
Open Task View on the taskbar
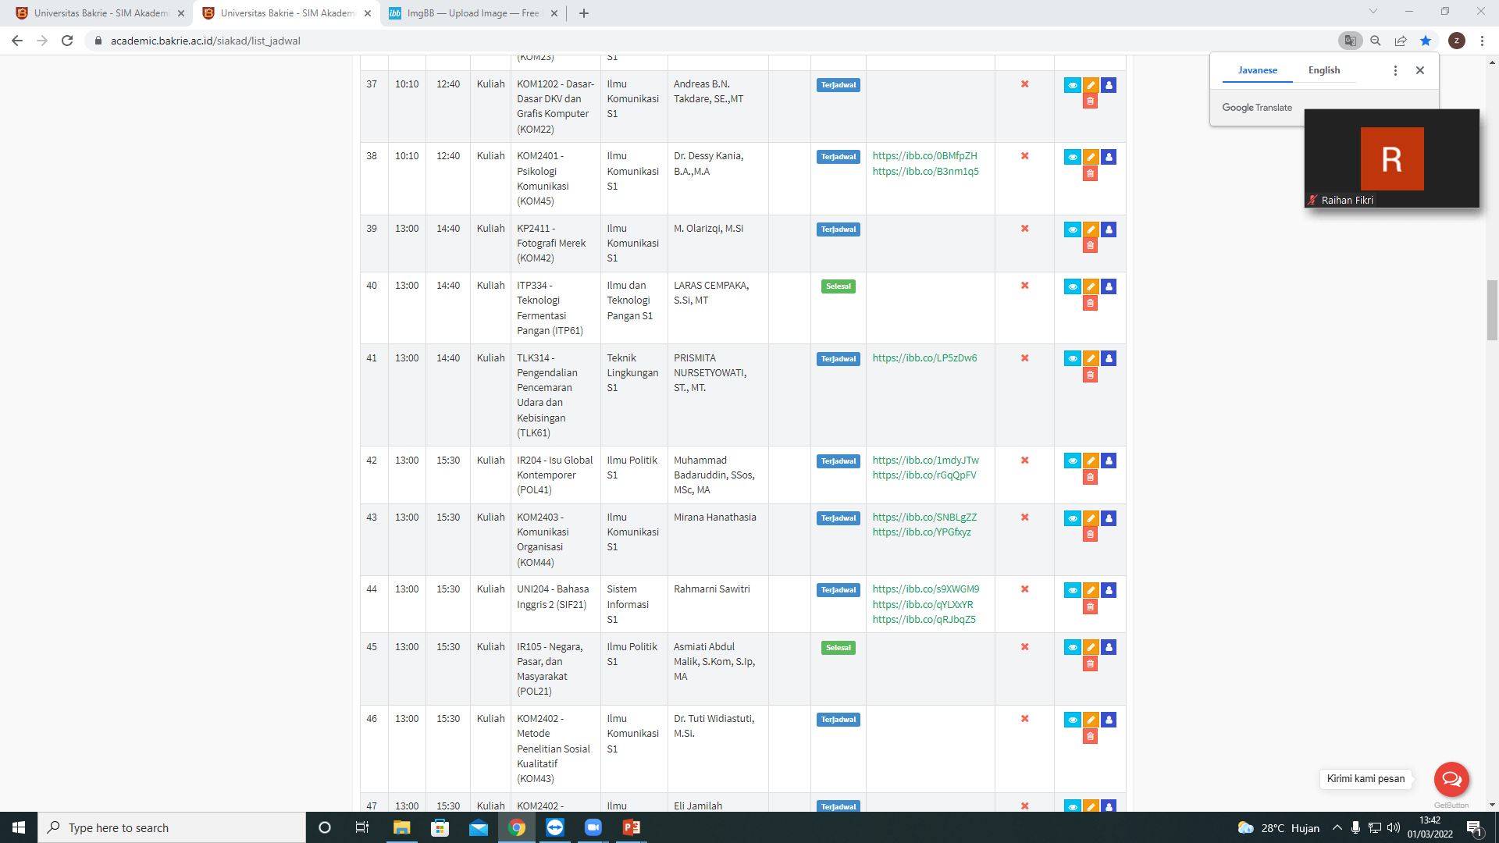[362, 827]
